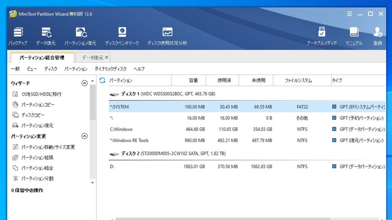Click the ディスク 2 drive icon
The height and width of the screenshot is (220, 392).
(114, 154)
